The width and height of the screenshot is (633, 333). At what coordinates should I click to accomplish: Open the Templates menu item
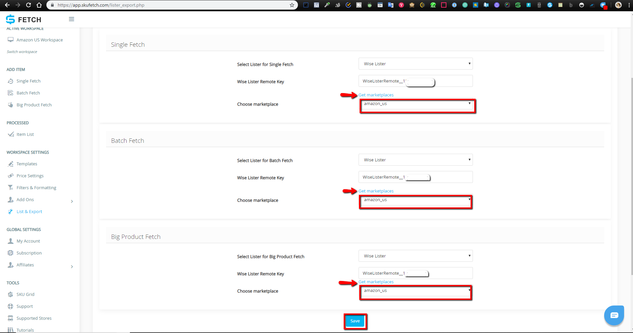click(27, 164)
